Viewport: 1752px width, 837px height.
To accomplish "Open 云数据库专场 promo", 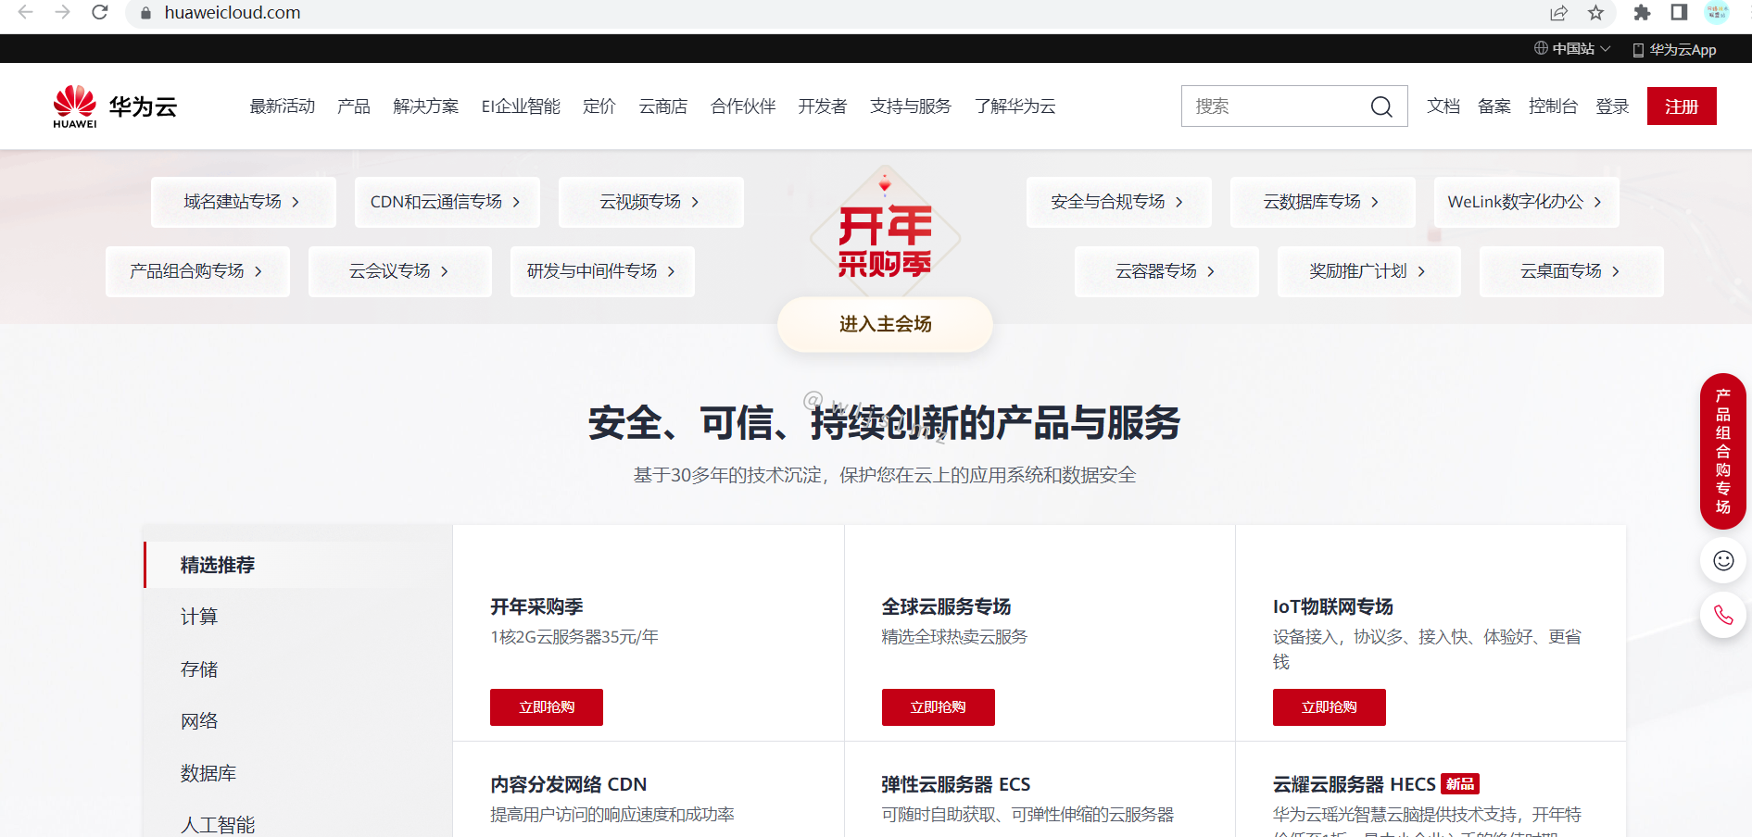I will coord(1322,202).
